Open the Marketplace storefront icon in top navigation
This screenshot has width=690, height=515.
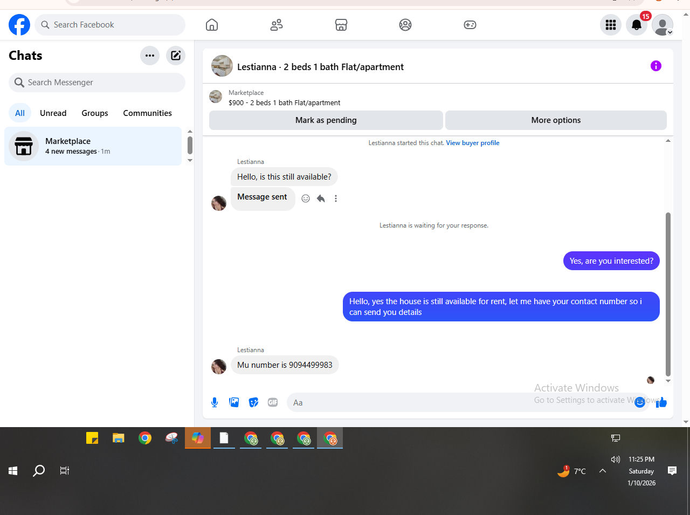click(341, 25)
